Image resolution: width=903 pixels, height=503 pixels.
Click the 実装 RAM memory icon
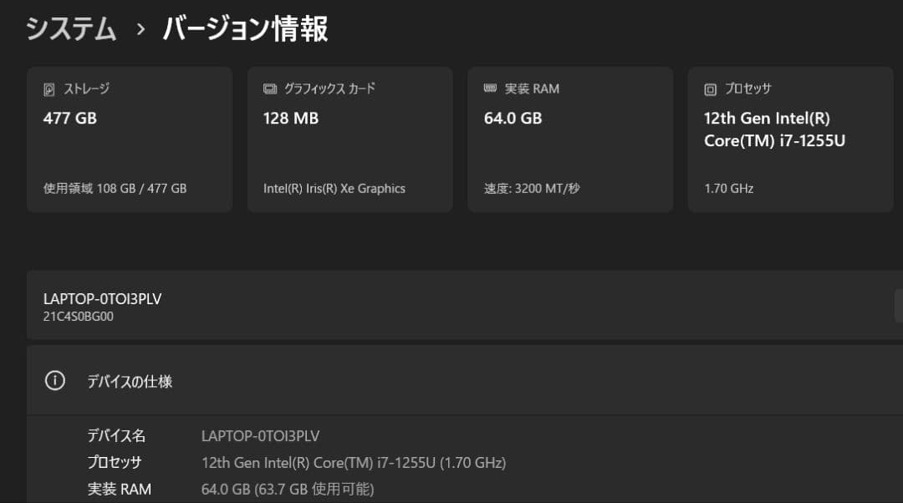coord(489,88)
